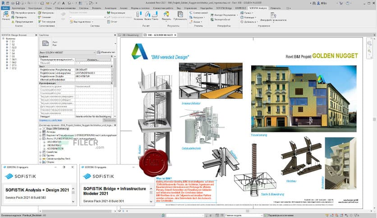
Task: Open the Линии lines dropdown
Action: click(x=196, y=22)
